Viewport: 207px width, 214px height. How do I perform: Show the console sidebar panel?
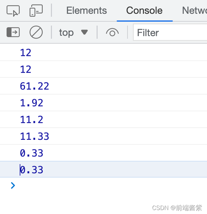[x=13, y=32]
